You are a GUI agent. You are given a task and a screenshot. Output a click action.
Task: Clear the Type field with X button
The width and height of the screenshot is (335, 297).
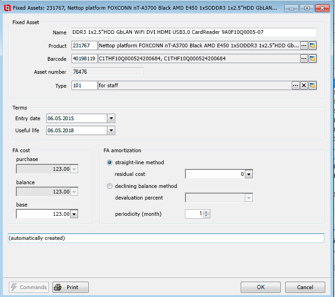[304, 85]
